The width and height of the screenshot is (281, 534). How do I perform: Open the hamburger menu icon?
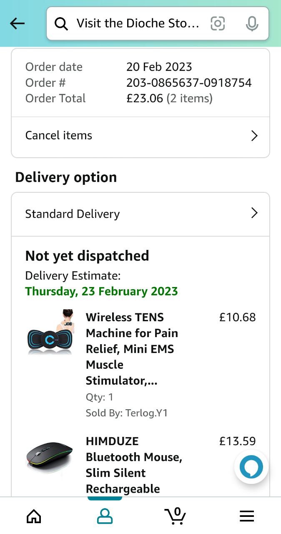pos(247,516)
